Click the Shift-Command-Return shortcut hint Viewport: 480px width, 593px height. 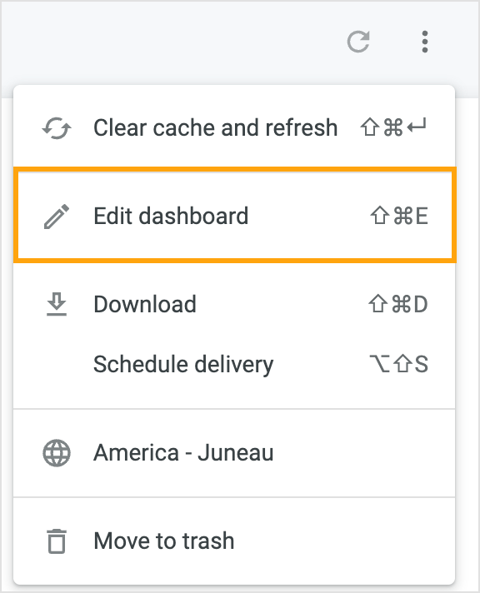(393, 127)
